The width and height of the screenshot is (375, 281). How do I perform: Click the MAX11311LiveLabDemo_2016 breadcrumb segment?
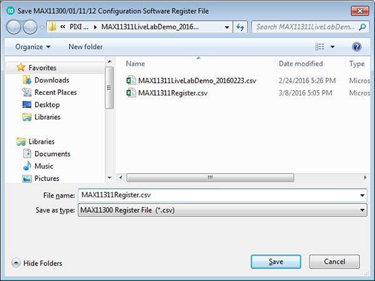[150, 27]
